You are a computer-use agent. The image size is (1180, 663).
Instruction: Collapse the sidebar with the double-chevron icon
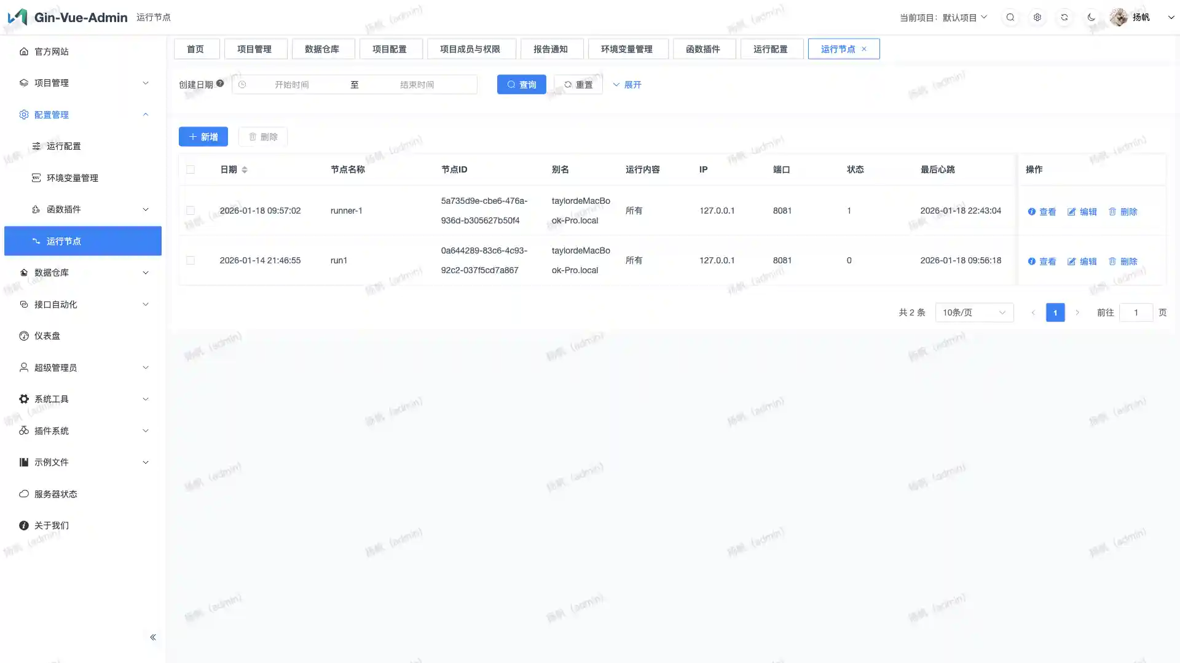click(x=153, y=637)
